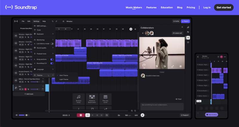Click the Soundtrap logo in the site header

click(x=21, y=7)
